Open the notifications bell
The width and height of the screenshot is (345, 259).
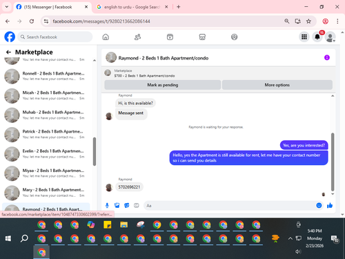tap(317, 37)
